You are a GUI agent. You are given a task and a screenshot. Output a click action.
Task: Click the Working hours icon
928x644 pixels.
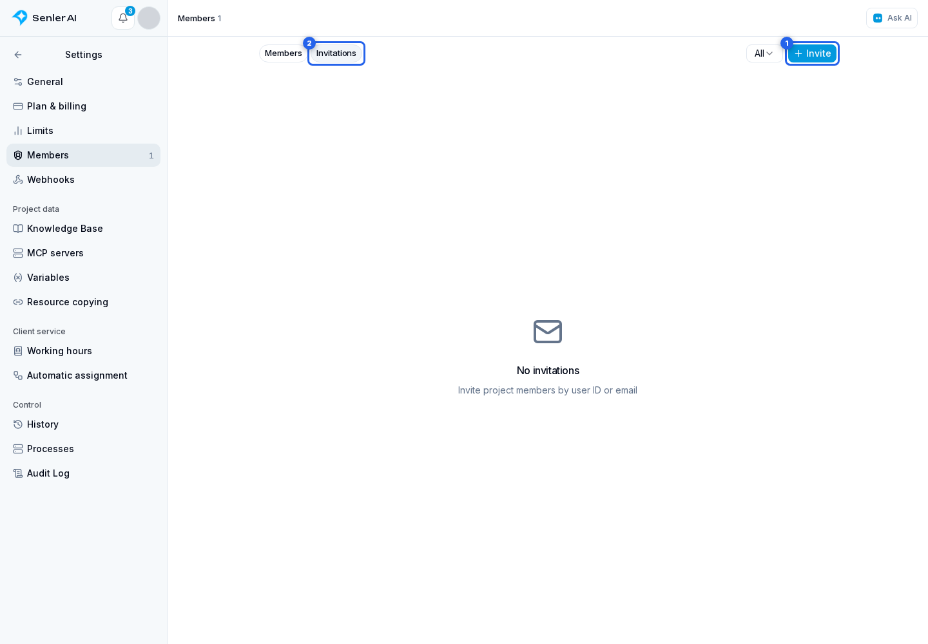click(18, 351)
